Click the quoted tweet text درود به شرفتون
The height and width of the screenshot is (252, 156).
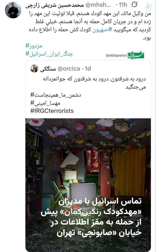click(94, 83)
